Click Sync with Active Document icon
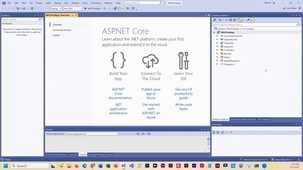The height and width of the screenshot is (170, 303). tap(226, 20)
